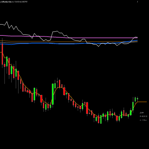149x149 pixels.
Task: Click the "V: 0.51 X" volume label
Action: tap(144, 117)
